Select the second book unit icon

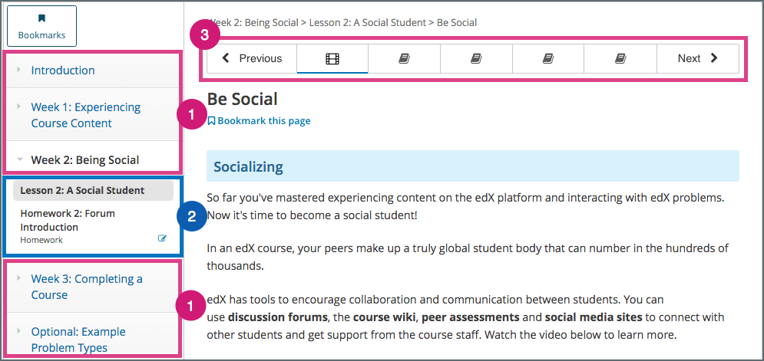pos(476,58)
